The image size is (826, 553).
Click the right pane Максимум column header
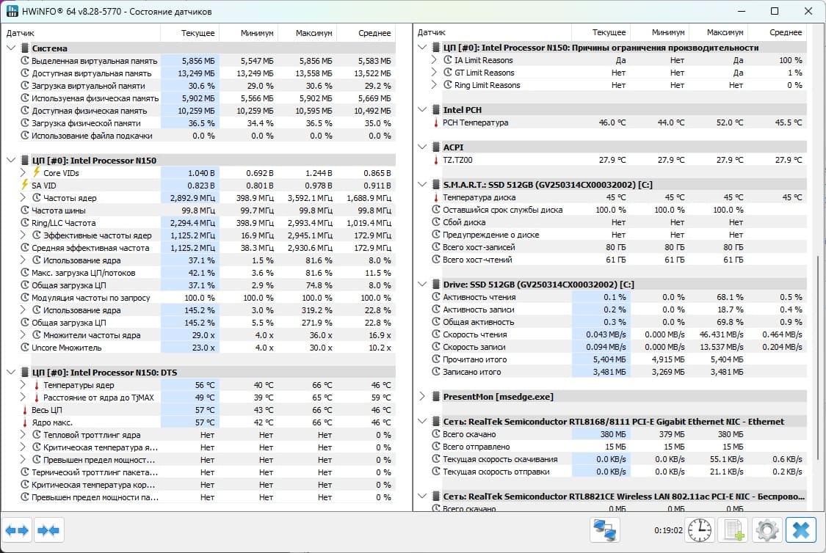coord(719,32)
